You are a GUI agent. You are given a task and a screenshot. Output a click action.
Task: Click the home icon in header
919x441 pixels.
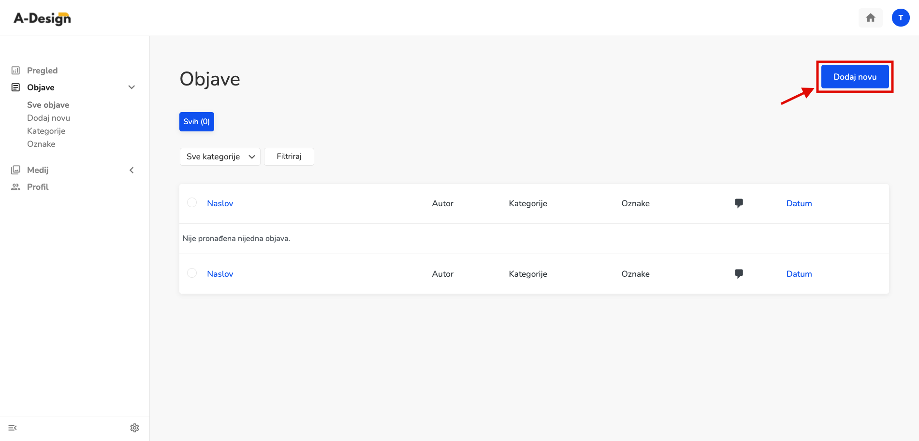[x=870, y=18]
